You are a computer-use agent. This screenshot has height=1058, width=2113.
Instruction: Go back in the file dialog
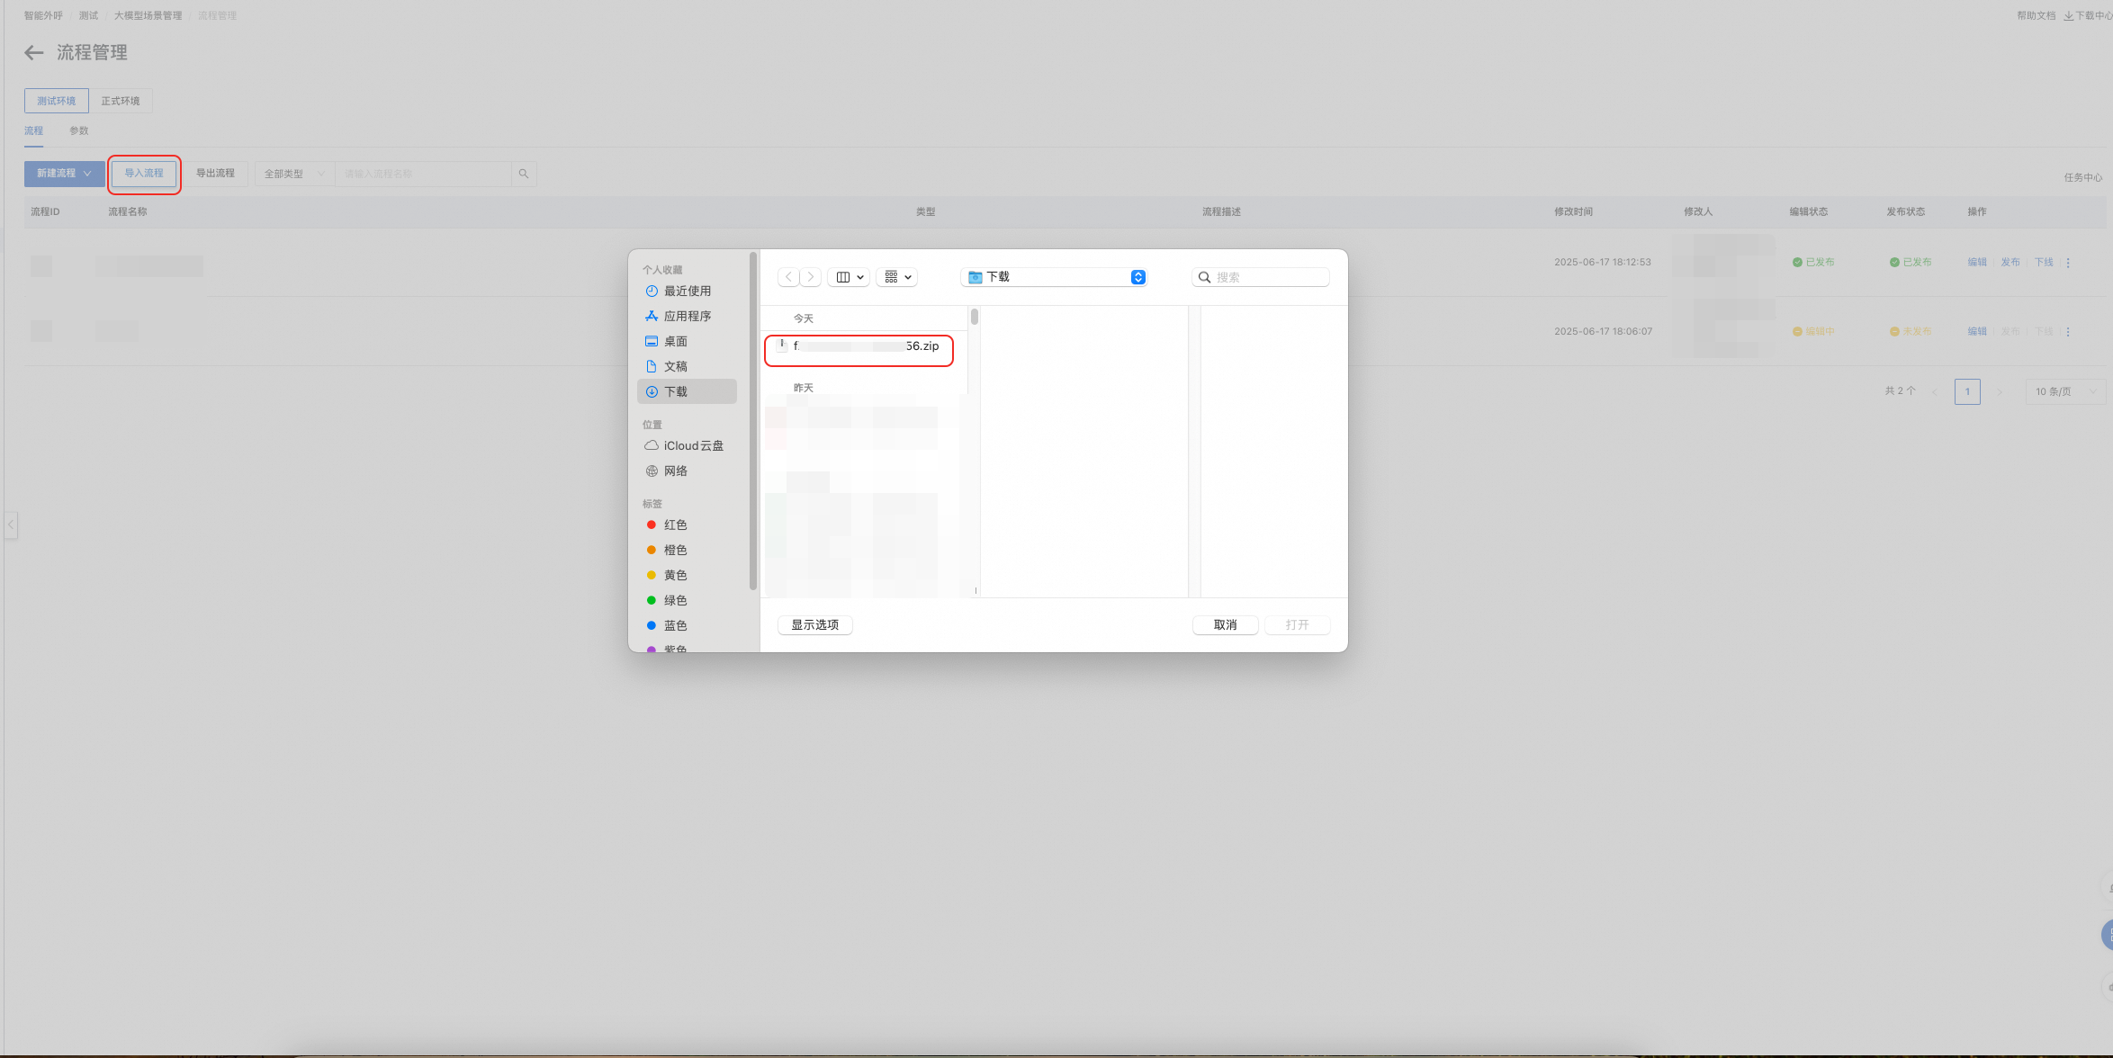tap(788, 277)
